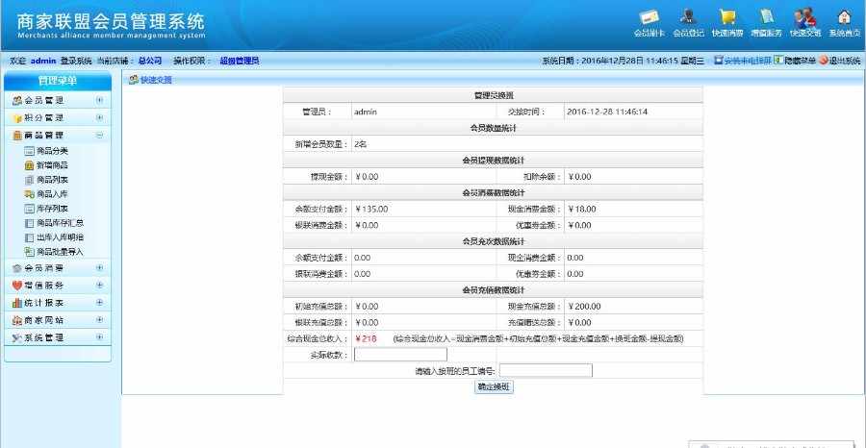Click icon beside 商品库存汇总
Image resolution: width=866 pixels, height=448 pixels.
click(x=29, y=223)
